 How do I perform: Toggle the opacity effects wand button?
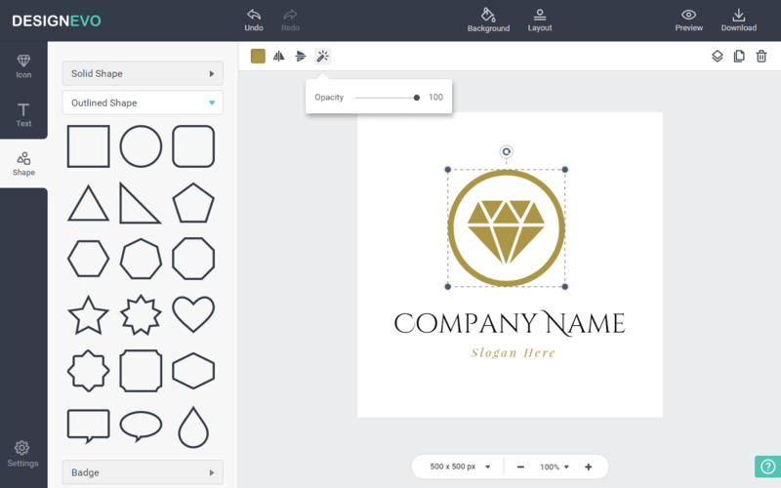click(323, 57)
